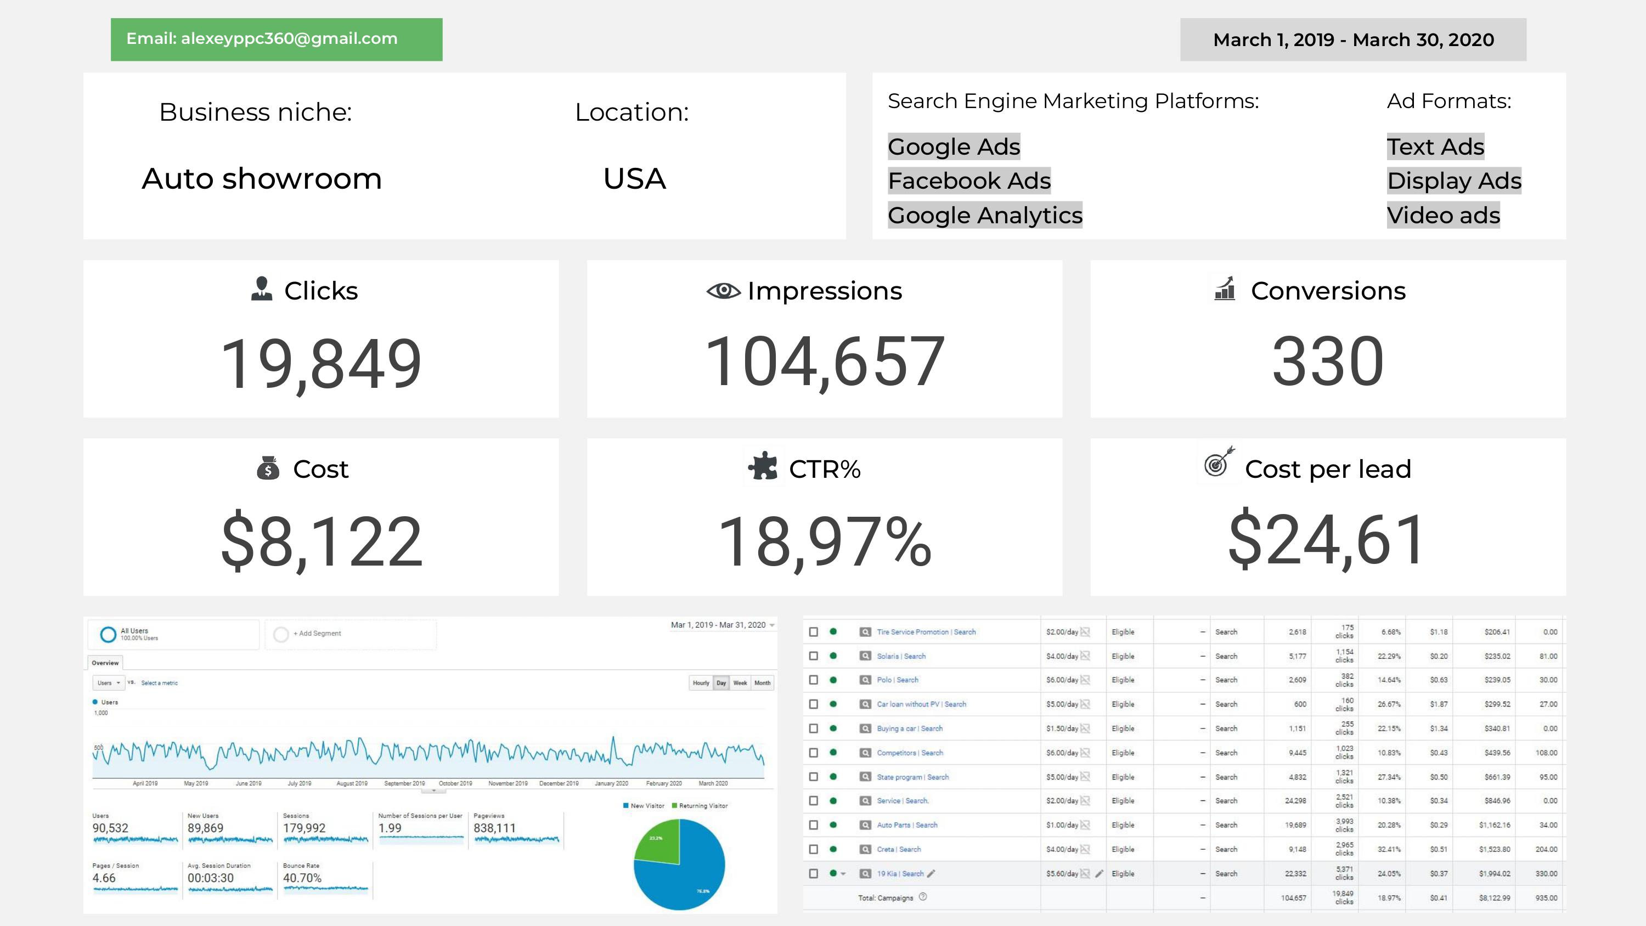The width and height of the screenshot is (1646, 926).
Task: Click the money bag icon beside Cost
Action: 268,468
